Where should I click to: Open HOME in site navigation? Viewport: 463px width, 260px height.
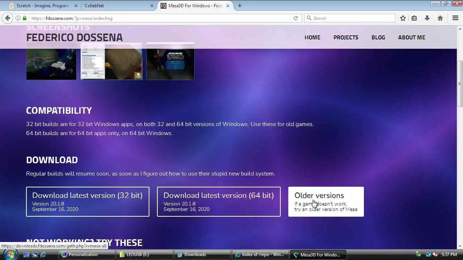(312, 37)
